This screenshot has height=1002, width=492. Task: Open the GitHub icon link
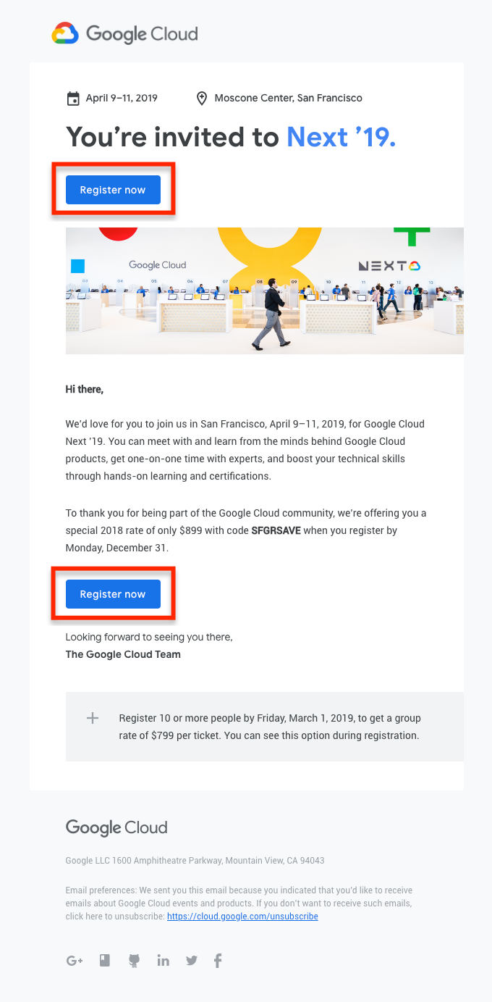(x=134, y=961)
